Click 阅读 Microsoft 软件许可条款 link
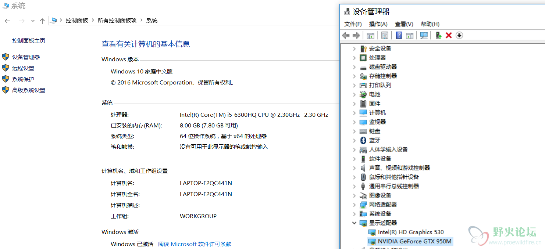This screenshot has height=249, width=545. point(195,244)
